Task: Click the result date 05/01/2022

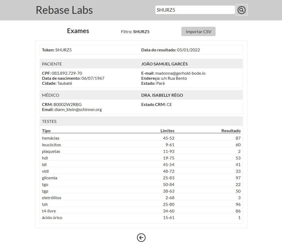Action: (x=188, y=50)
